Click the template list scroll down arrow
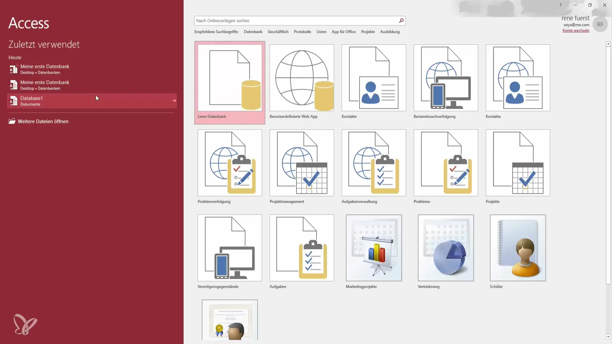The image size is (612, 344). click(x=608, y=337)
